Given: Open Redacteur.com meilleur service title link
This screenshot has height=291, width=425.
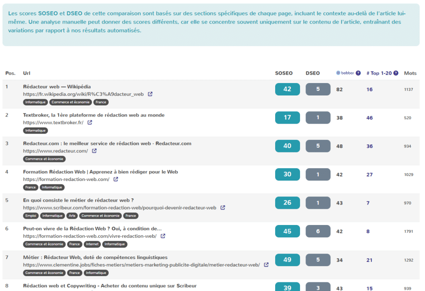Looking at the screenshot, I should click(x=107, y=144).
